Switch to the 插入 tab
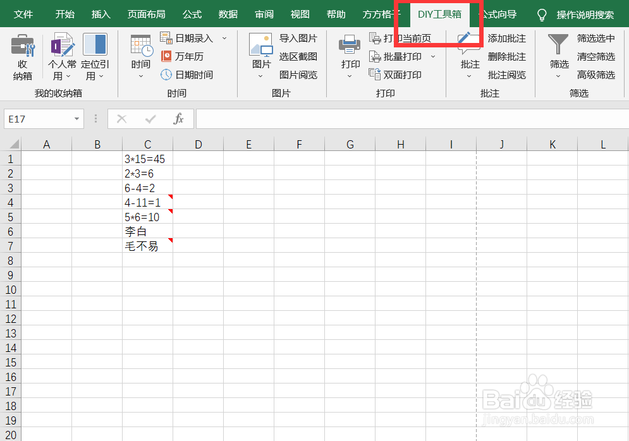 click(x=101, y=15)
